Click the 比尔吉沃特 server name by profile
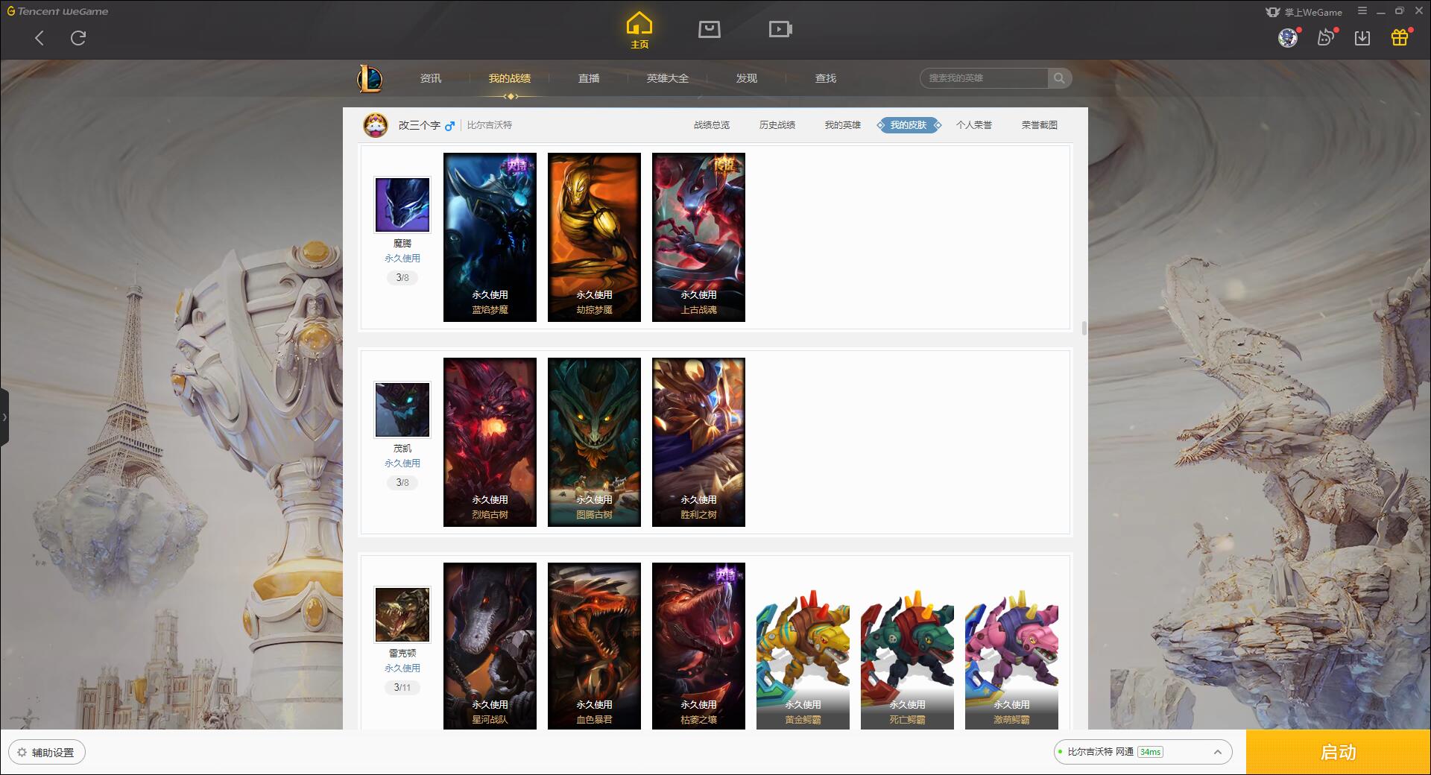This screenshot has height=775, width=1431. [490, 125]
